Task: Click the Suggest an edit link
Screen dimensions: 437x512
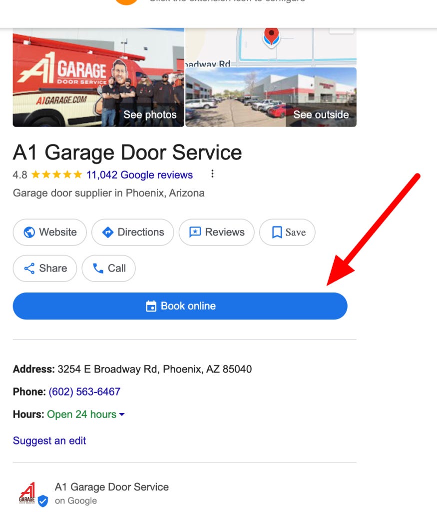Action: (49, 441)
